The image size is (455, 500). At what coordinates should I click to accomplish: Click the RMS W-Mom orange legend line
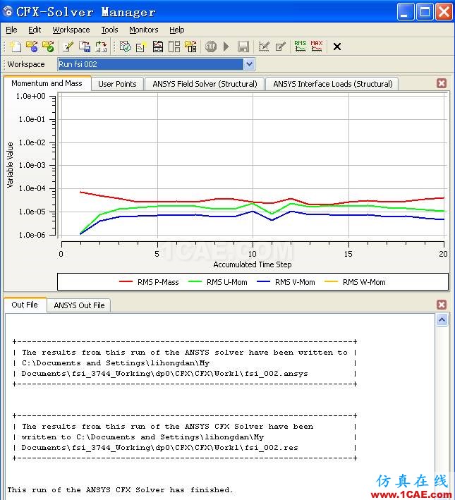click(x=331, y=281)
